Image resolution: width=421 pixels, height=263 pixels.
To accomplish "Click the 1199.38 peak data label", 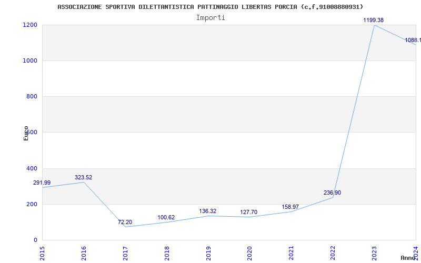I will 374,20.
